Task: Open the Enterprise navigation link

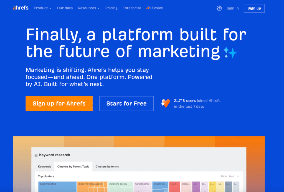Action: 132,8
